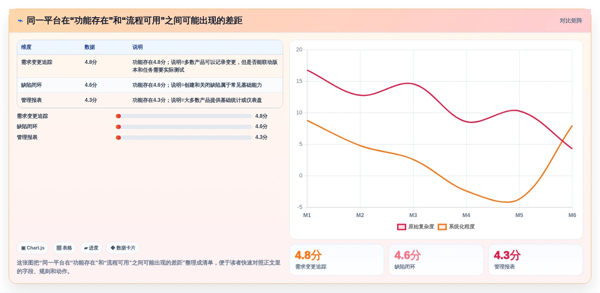Click the 4.6分 table data cell
The image size is (600, 293).
click(x=91, y=85)
